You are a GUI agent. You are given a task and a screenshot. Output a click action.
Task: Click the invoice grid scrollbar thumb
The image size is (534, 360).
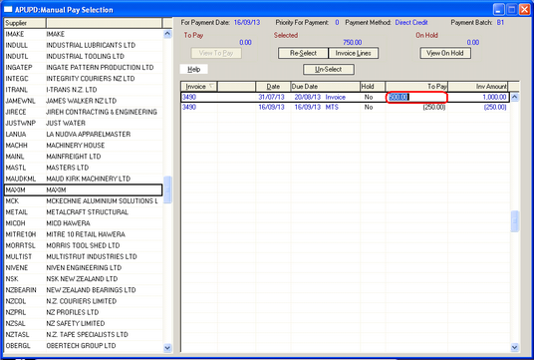(x=515, y=221)
